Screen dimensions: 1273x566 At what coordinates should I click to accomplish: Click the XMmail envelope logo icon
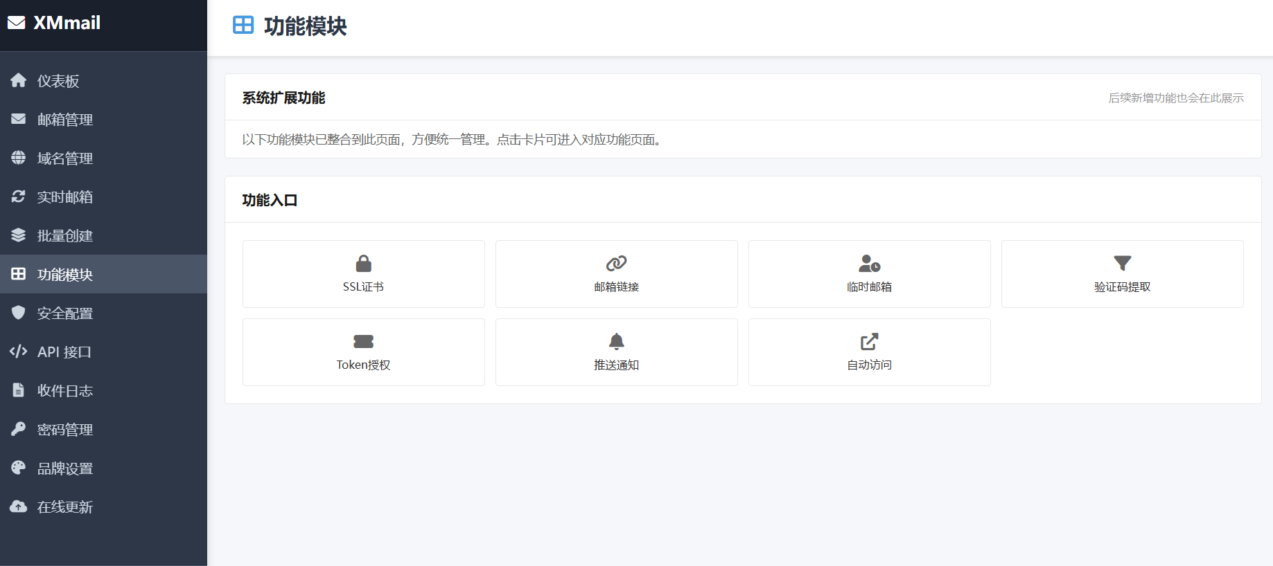point(17,23)
